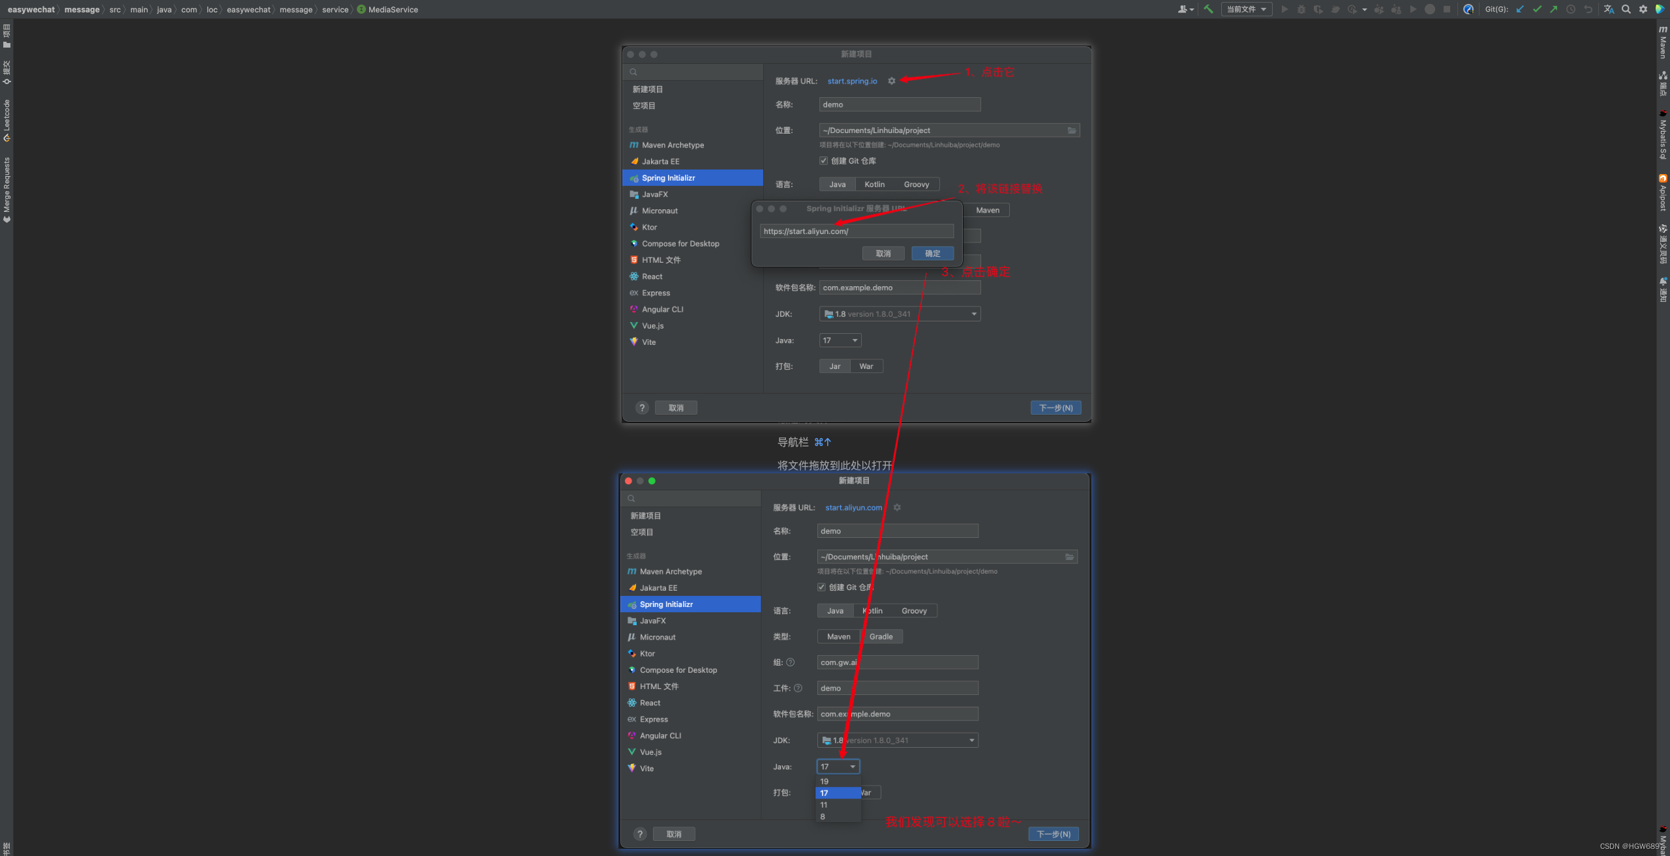The image size is (1670, 856).
Task: Select JavaFX generator in start.aliyun.com dialog
Action: 691,621
